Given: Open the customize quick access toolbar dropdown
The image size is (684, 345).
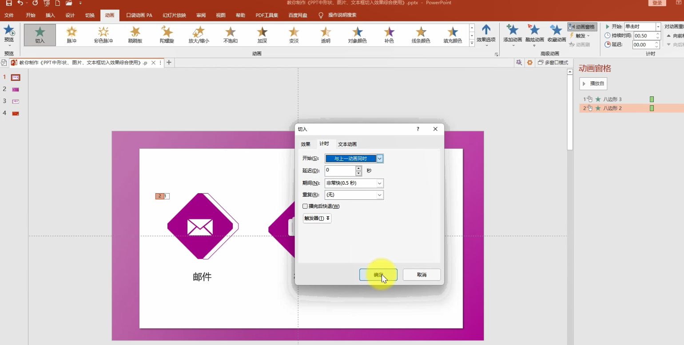Looking at the screenshot, I should (80, 3).
